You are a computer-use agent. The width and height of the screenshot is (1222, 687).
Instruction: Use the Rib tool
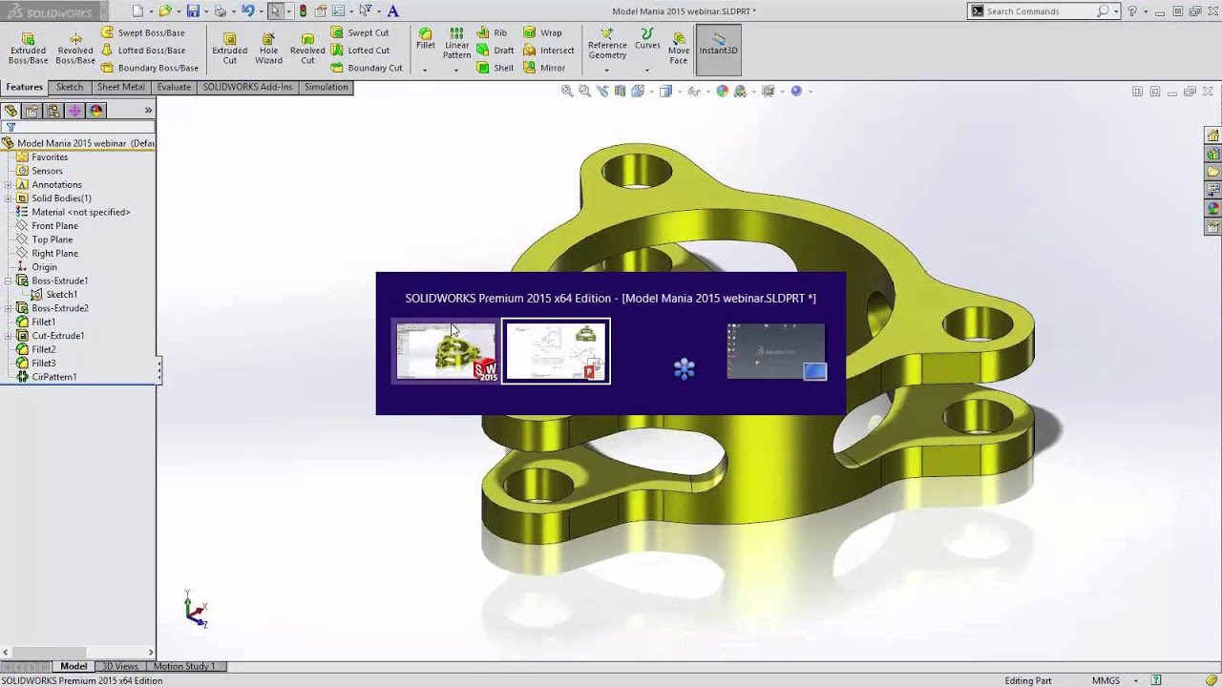[x=493, y=32]
